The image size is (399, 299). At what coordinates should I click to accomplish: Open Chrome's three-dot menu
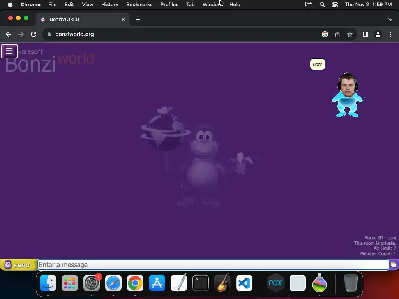390,34
